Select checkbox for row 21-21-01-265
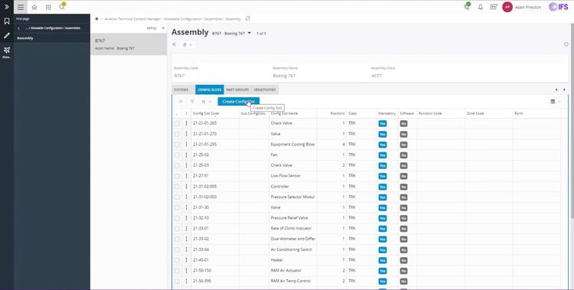 click(x=177, y=124)
